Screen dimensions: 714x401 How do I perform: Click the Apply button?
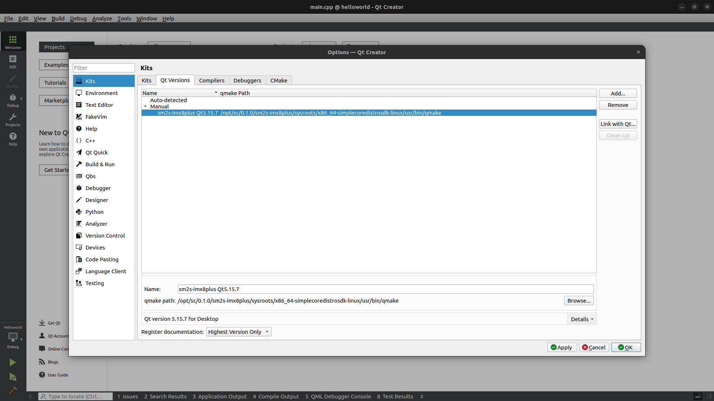[562, 348]
